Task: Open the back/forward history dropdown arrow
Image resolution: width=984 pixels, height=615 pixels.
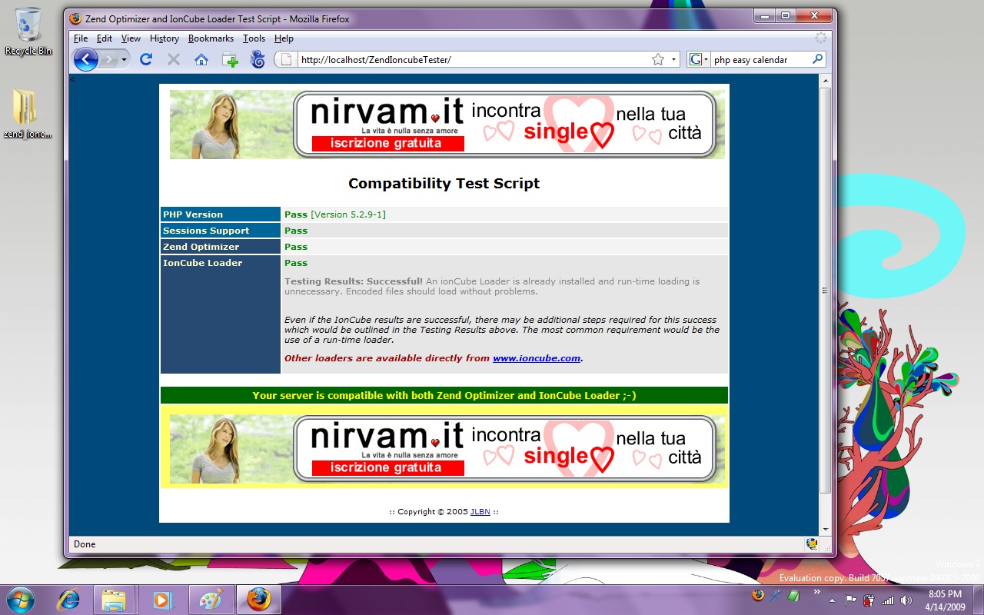Action: pyautogui.click(x=125, y=59)
